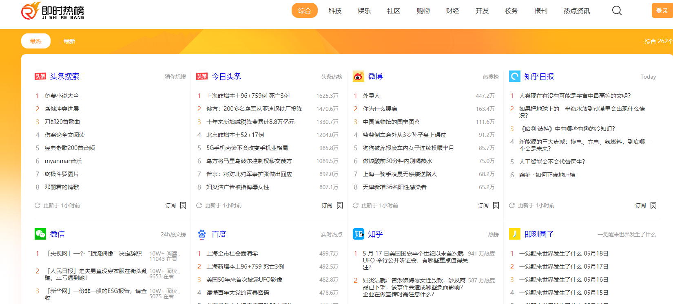This screenshot has height=304, width=673.
Task: Switch sorting to 最新
Action: tap(69, 41)
